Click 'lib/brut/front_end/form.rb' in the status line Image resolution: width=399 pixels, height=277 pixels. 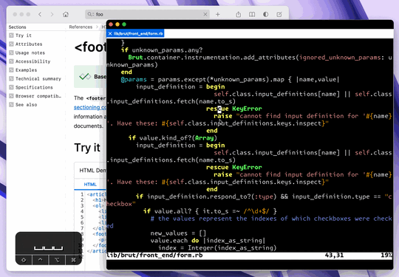[154, 255]
